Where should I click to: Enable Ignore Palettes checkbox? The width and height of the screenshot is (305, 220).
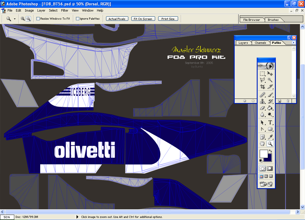pos(78,19)
